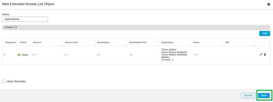Viewport: 273px width, 102px height.
Task: Click the Sequence column header
Action: point(10,42)
